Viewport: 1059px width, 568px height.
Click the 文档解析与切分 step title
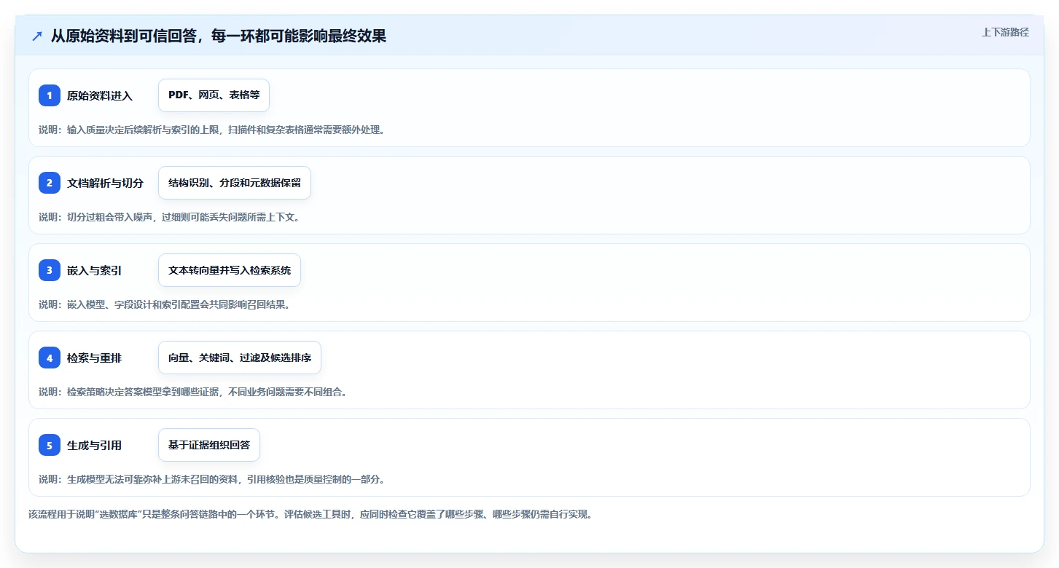tap(105, 183)
